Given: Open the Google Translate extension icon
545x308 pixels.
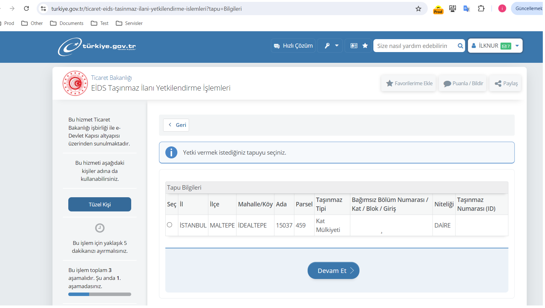Looking at the screenshot, I should click(467, 9).
